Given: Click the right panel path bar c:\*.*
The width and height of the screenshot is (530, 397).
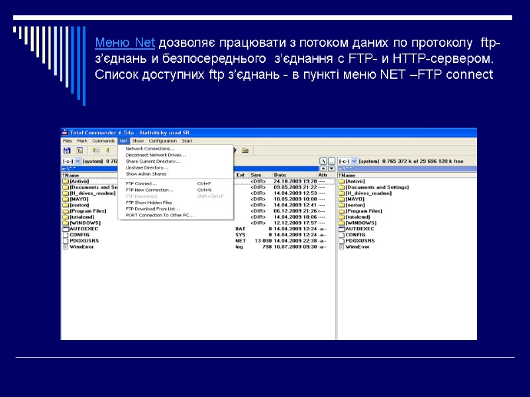Looking at the screenshot, I should pos(407,169).
